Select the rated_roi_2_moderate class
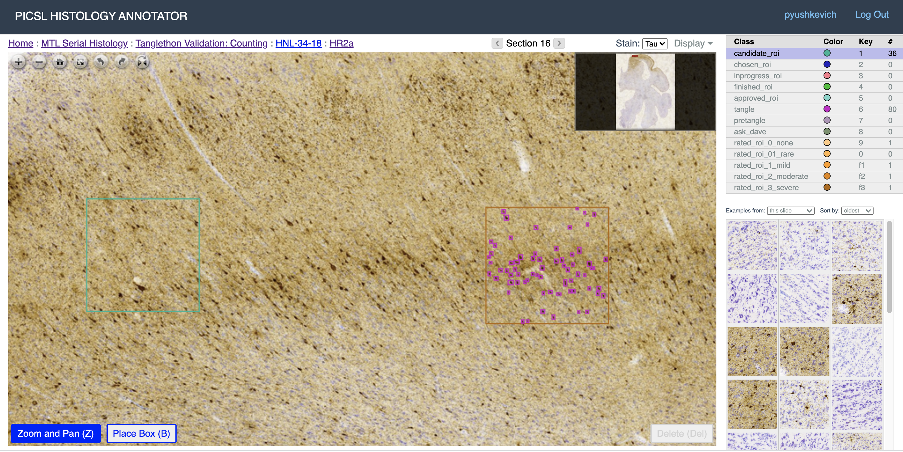The height and width of the screenshot is (452, 903). coord(814,177)
